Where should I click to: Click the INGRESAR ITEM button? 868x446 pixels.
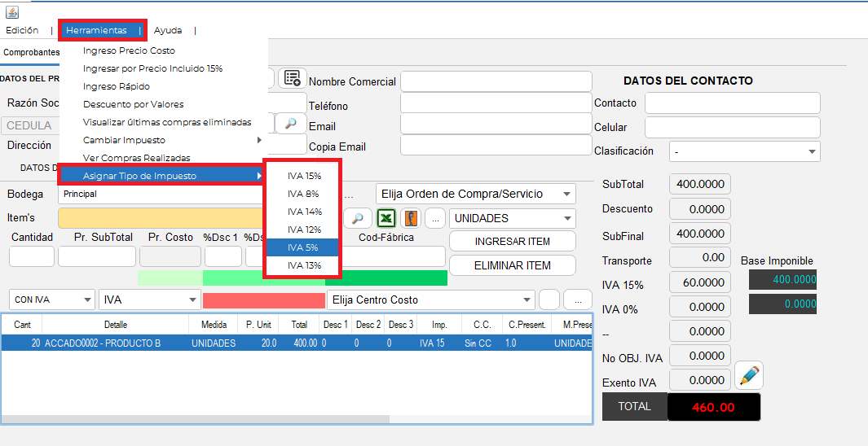pos(512,242)
